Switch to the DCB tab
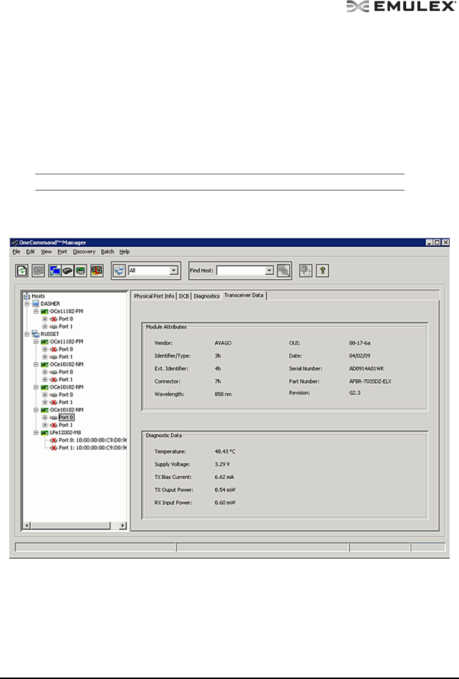Image resolution: width=459 pixels, height=679 pixels. (184, 296)
